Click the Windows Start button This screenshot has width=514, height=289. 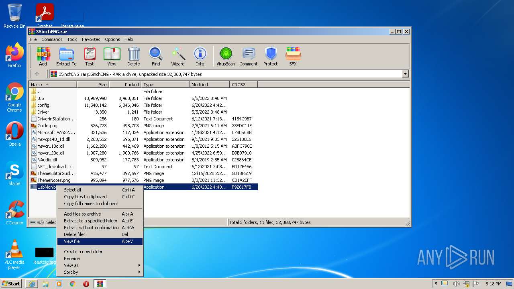(11, 283)
